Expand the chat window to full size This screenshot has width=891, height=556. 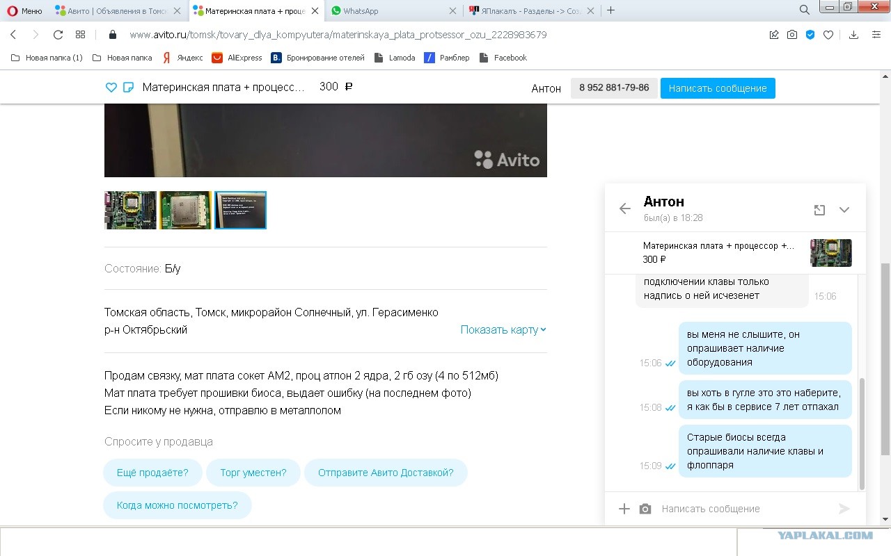819,209
